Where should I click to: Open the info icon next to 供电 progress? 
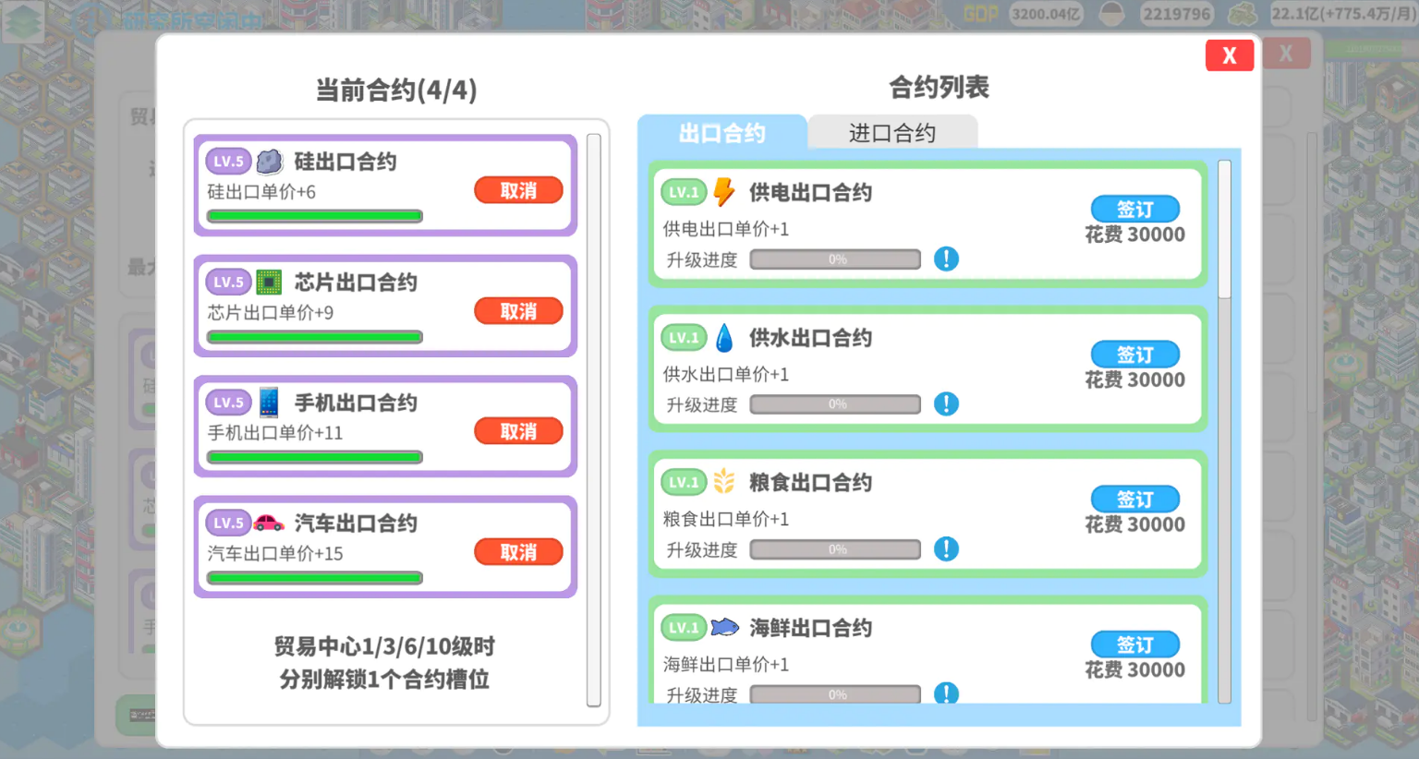point(945,259)
